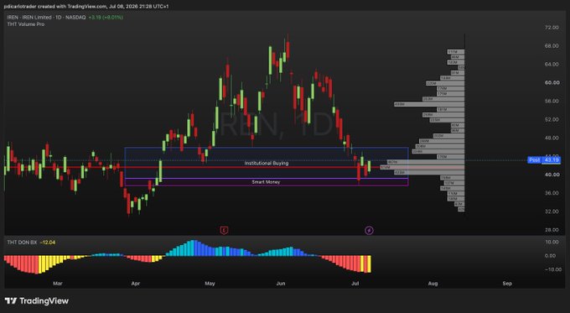Image resolution: width=570 pixels, height=313 pixels.
Task: Click the 10.00 indicator scale label
Action: 552,242
